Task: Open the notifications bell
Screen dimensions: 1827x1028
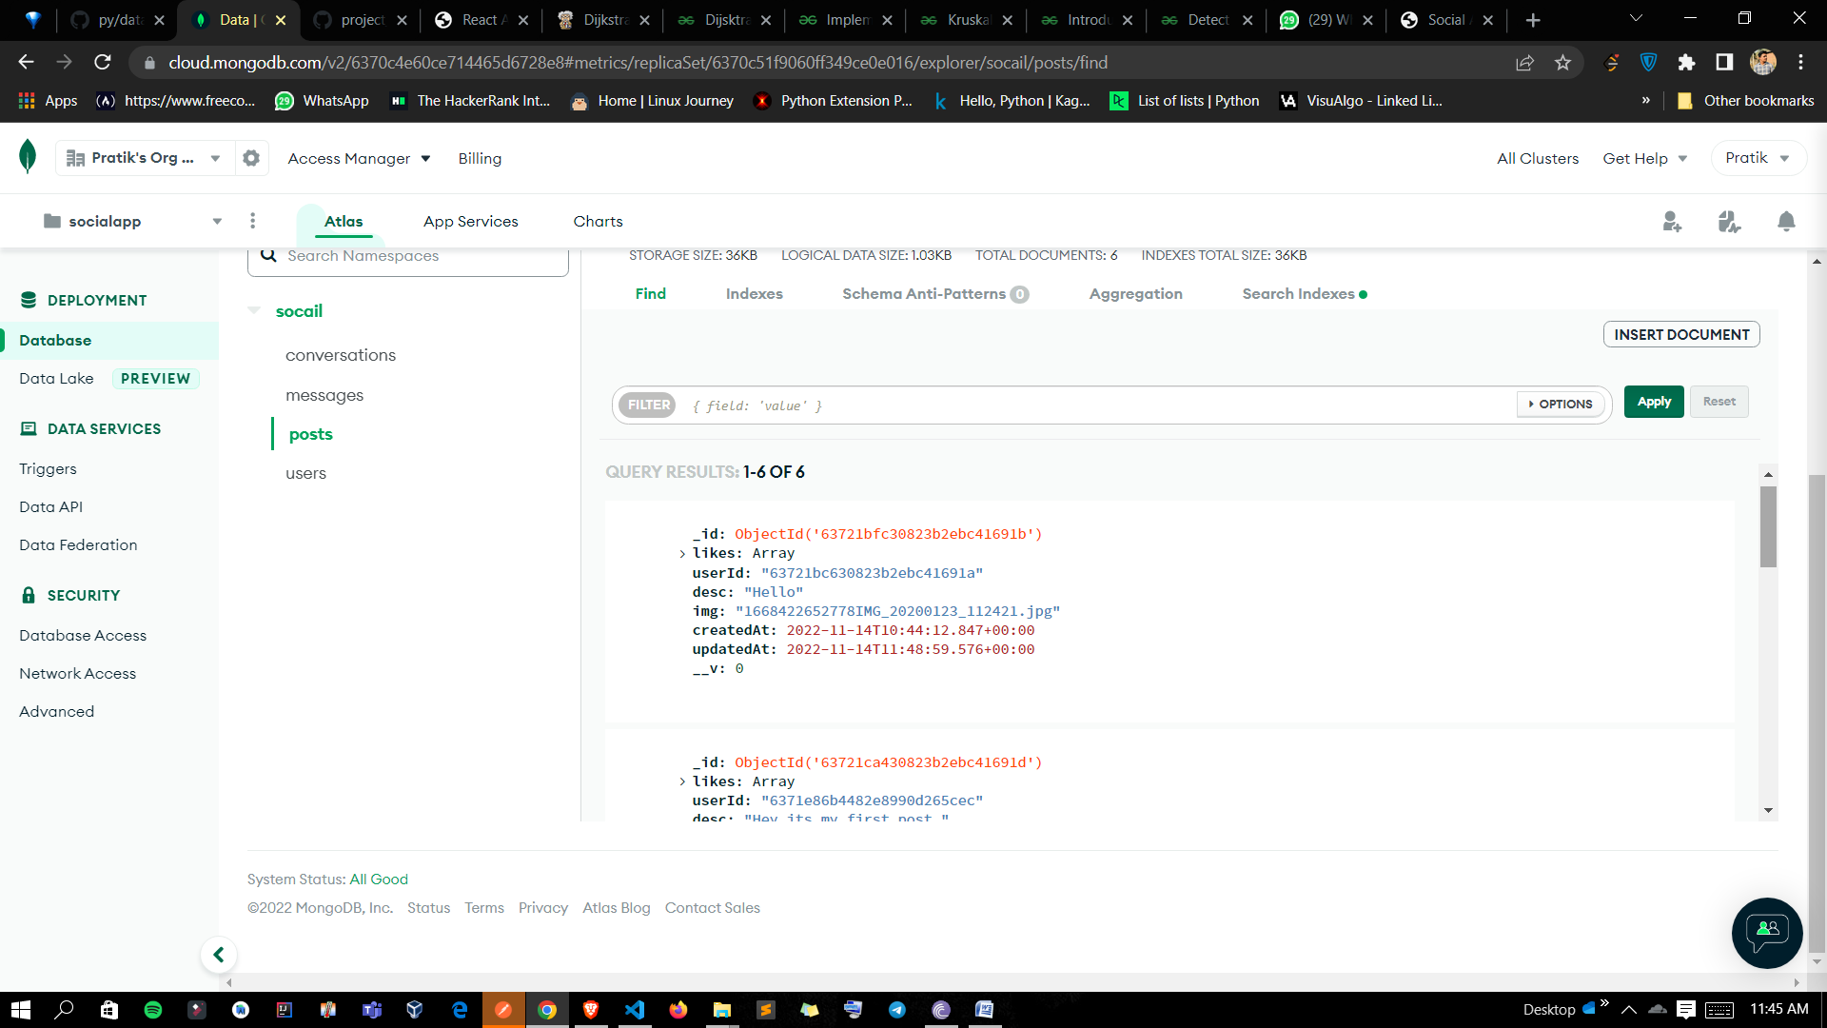Action: tap(1786, 221)
